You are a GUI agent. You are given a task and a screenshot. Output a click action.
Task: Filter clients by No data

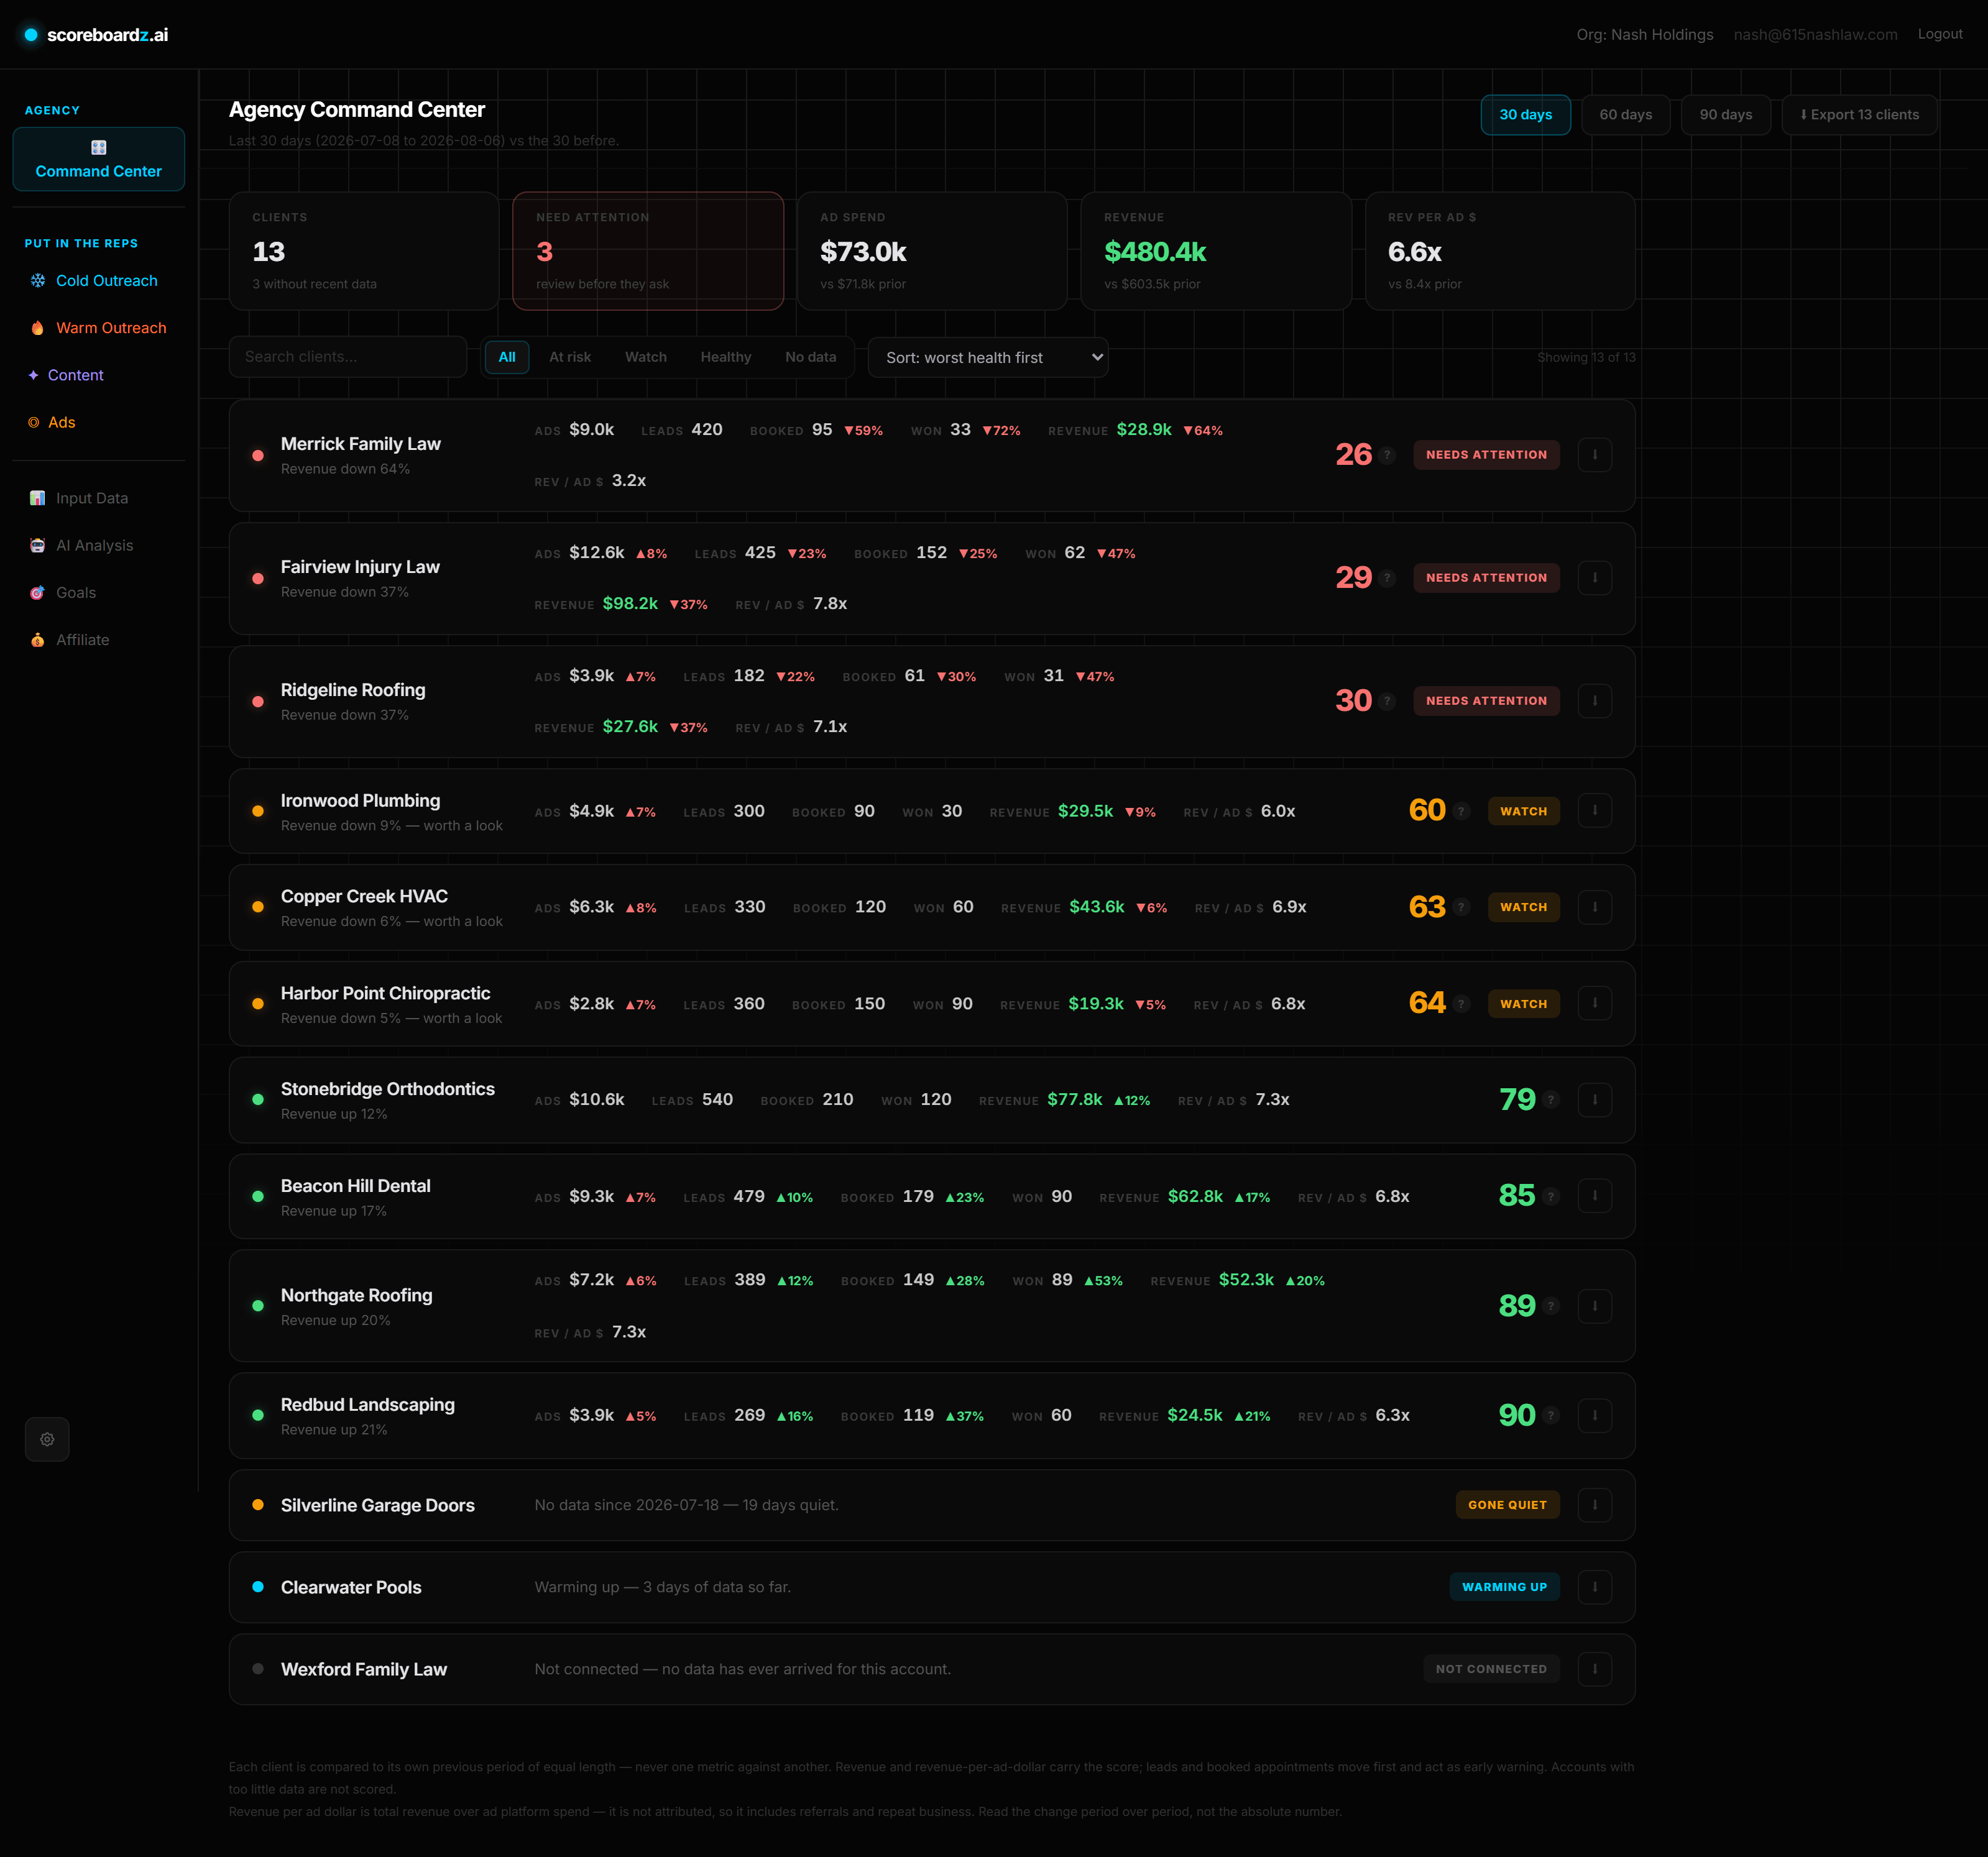811,357
